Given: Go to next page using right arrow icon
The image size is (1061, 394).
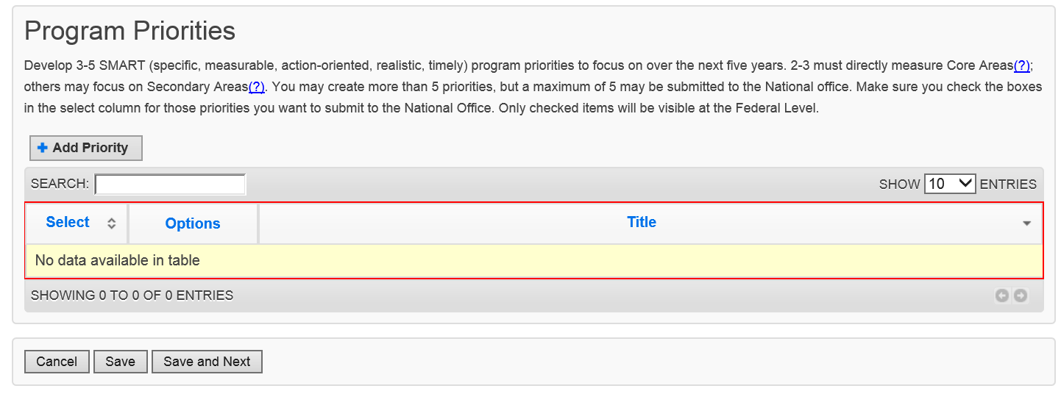Looking at the screenshot, I should [x=1020, y=295].
